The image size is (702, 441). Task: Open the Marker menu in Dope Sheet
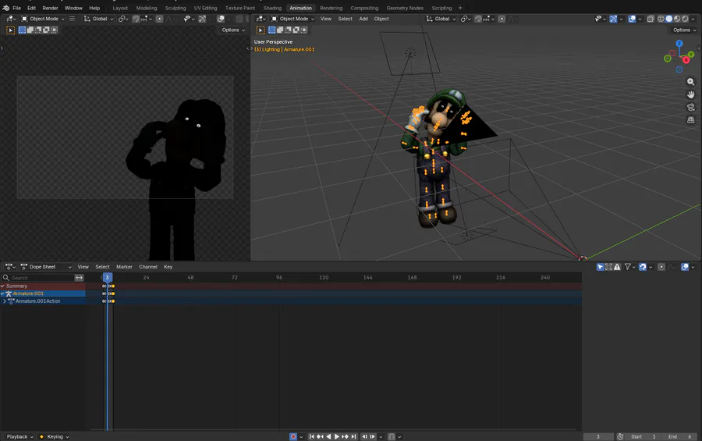point(124,267)
